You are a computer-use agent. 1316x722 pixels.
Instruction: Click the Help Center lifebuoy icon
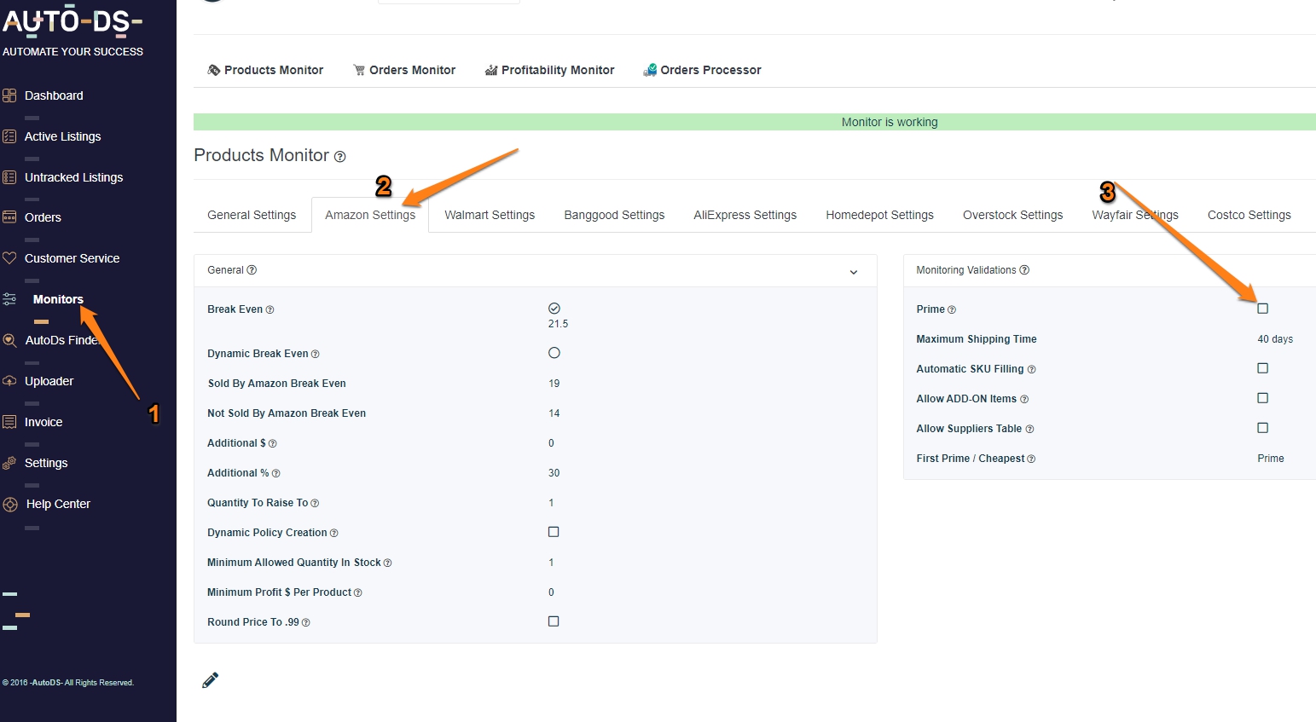(10, 504)
